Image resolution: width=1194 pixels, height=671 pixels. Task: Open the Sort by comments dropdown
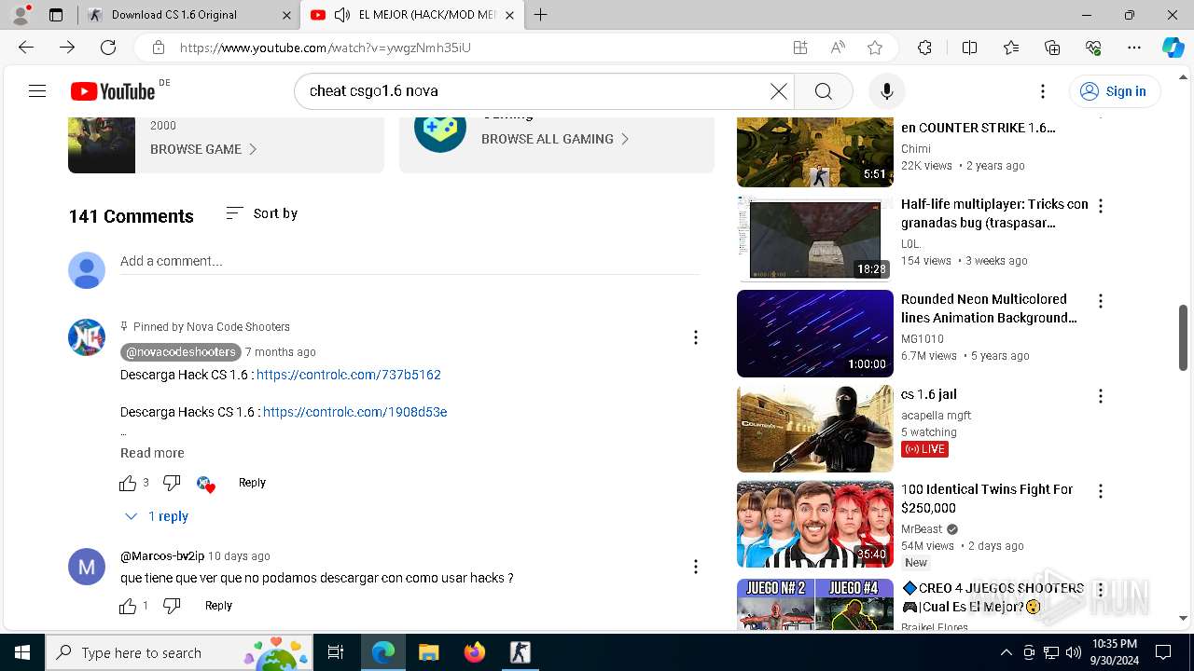[261, 213]
